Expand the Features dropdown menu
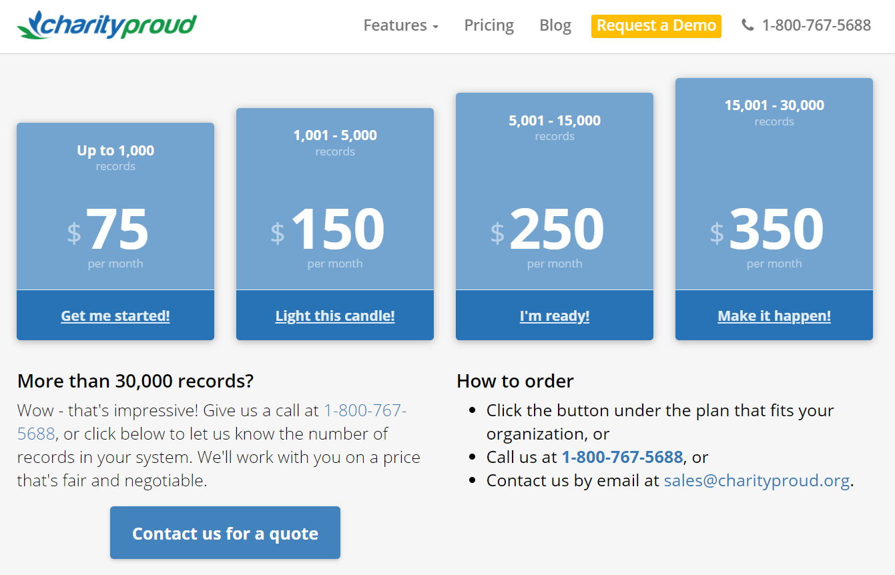The image size is (895, 575). [400, 25]
